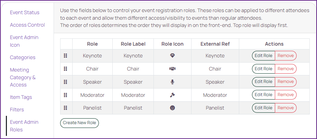
Task: Open Meeting Category & Access
Action: click(x=23, y=77)
